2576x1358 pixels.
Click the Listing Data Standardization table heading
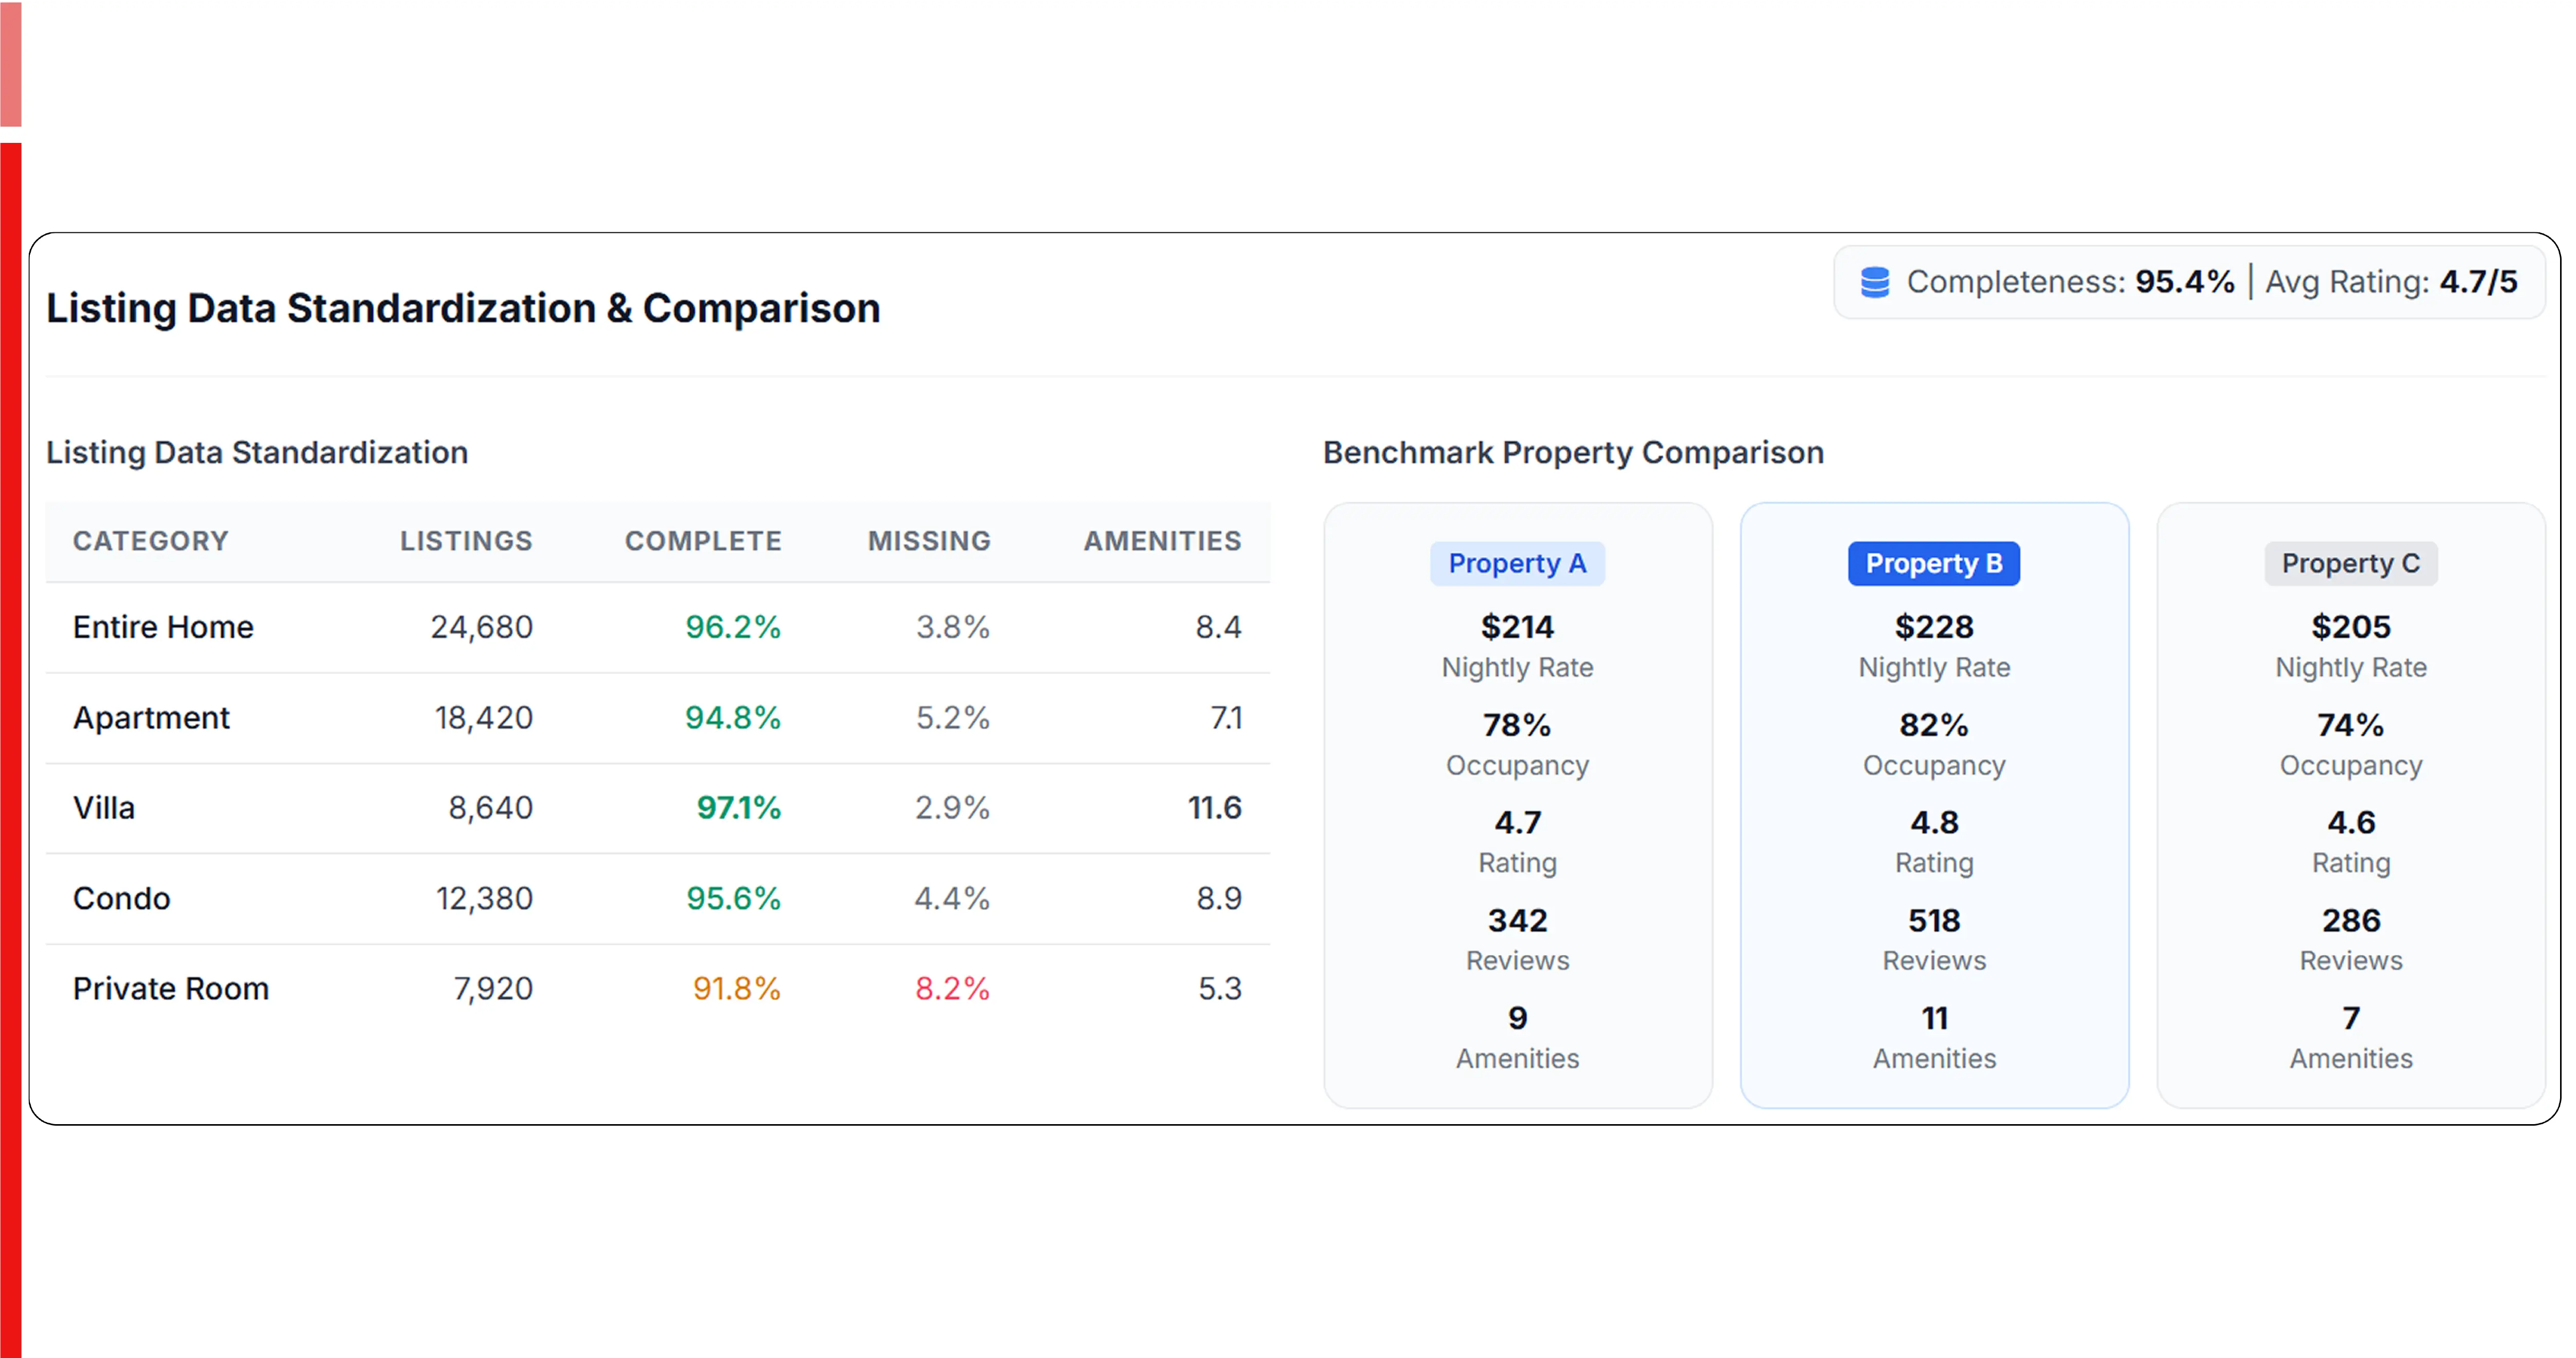[257, 453]
